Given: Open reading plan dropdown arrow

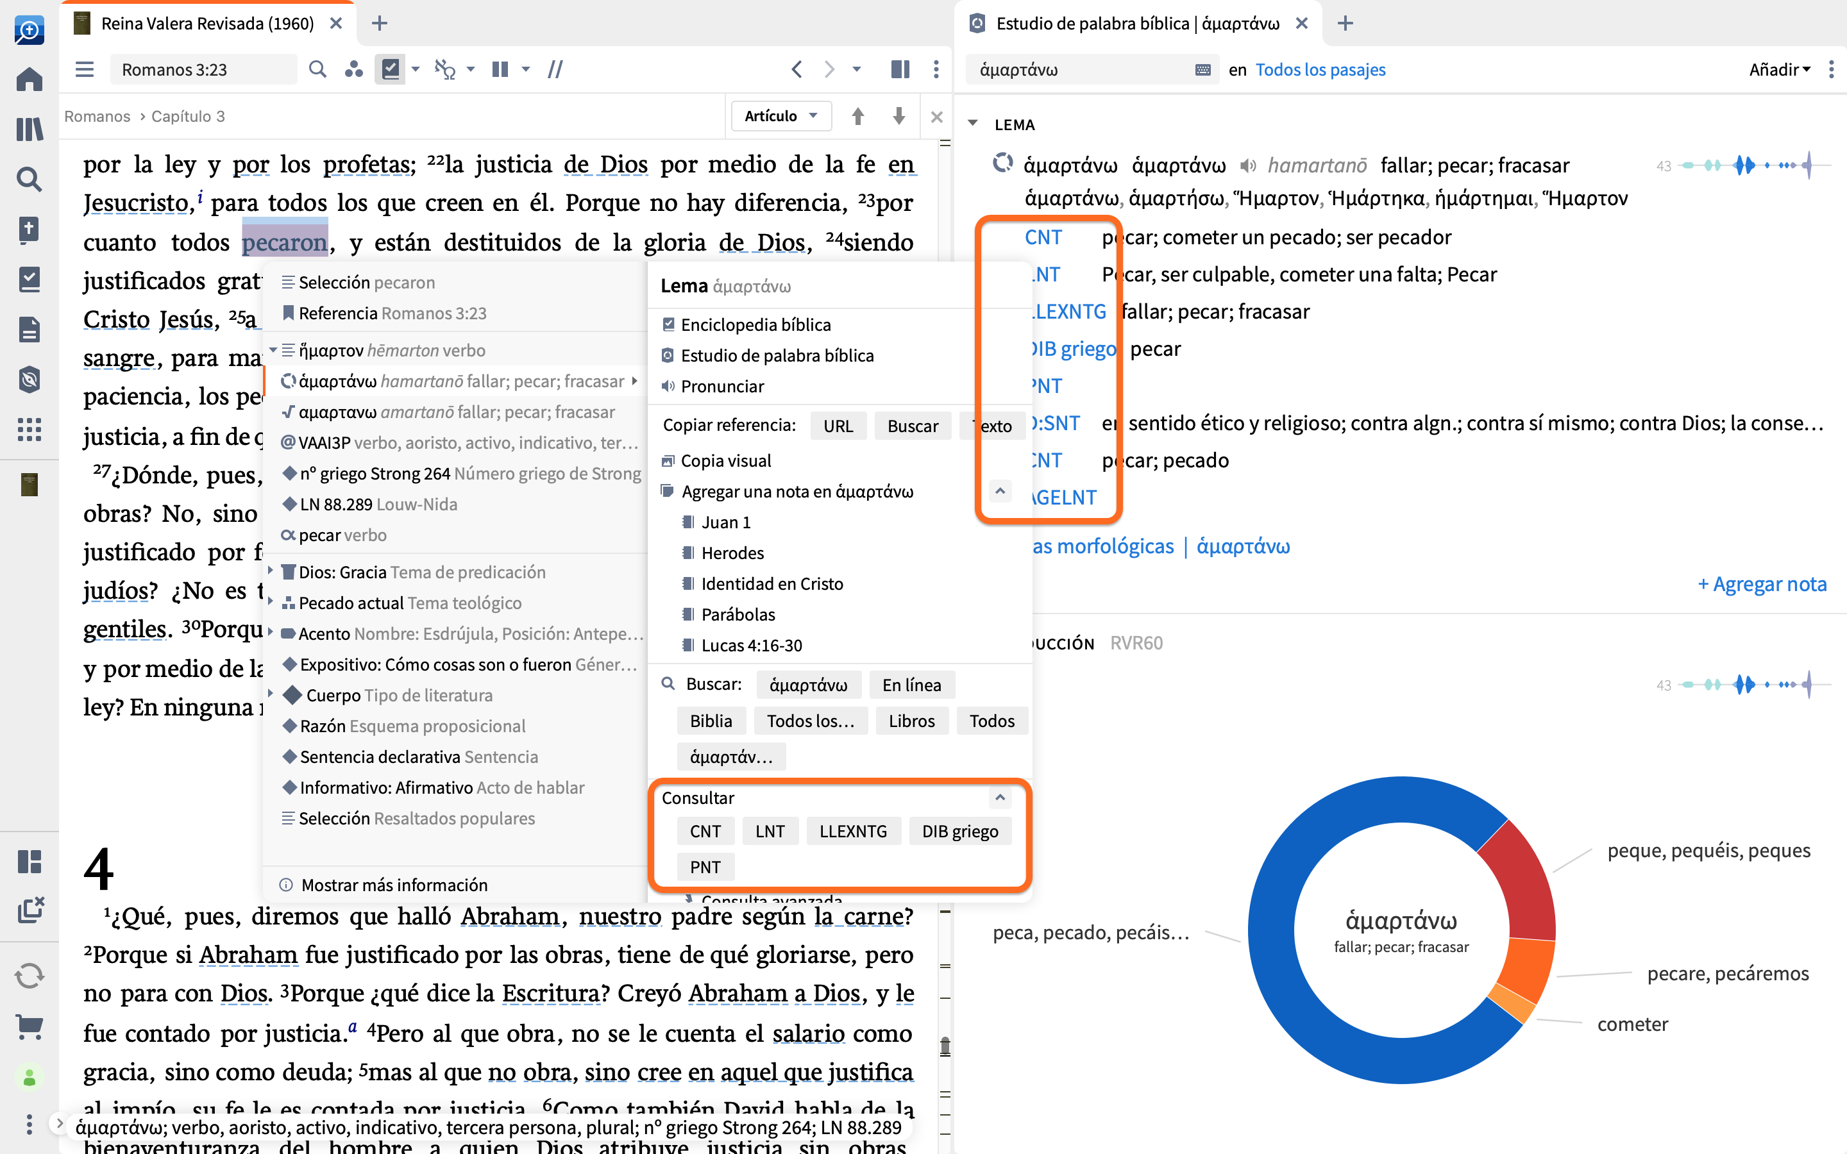Looking at the screenshot, I should [416, 69].
